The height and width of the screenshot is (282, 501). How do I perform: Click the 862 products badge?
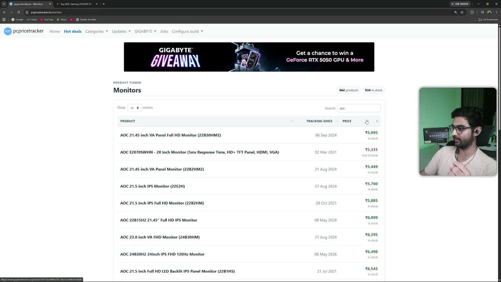point(349,90)
